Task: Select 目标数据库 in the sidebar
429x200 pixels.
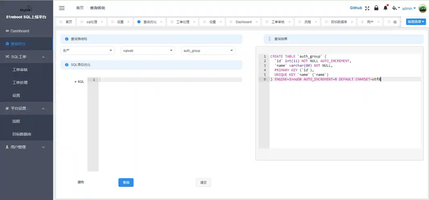Action: (x=22, y=134)
